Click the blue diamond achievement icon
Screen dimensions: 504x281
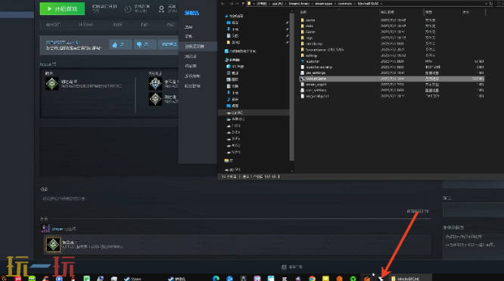point(155,84)
